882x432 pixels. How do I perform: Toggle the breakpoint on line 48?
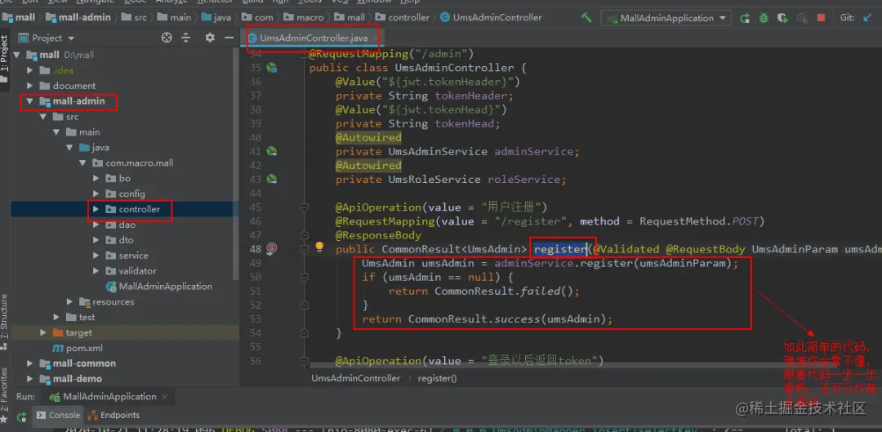tap(272, 248)
